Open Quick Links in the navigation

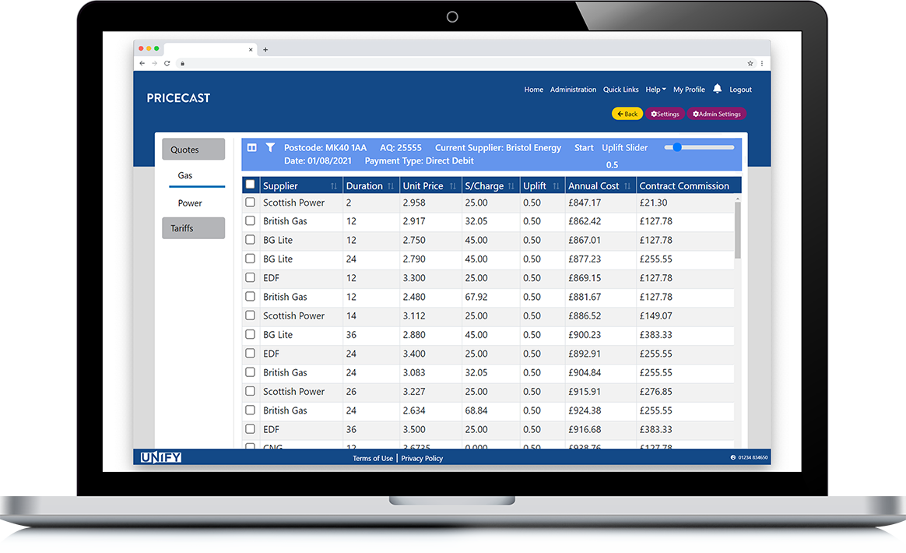pyautogui.click(x=621, y=90)
